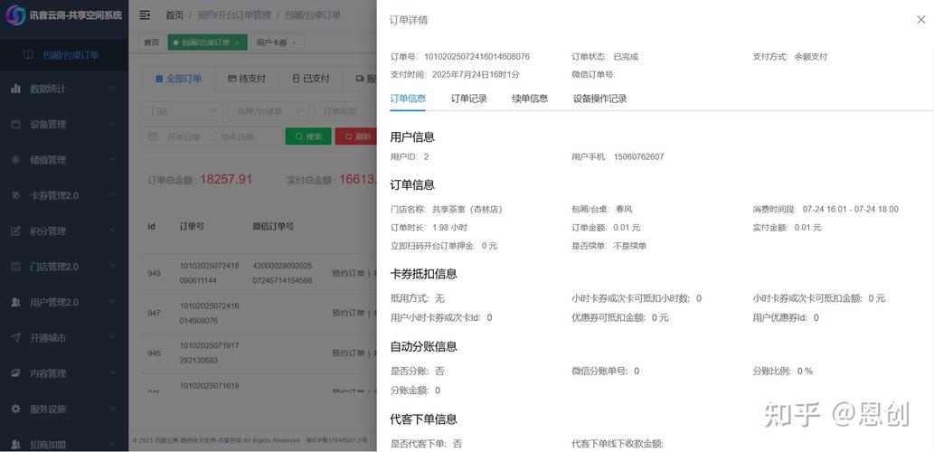The width and height of the screenshot is (934, 452).
Task: Click the green 搜索 button
Action: pos(308,137)
